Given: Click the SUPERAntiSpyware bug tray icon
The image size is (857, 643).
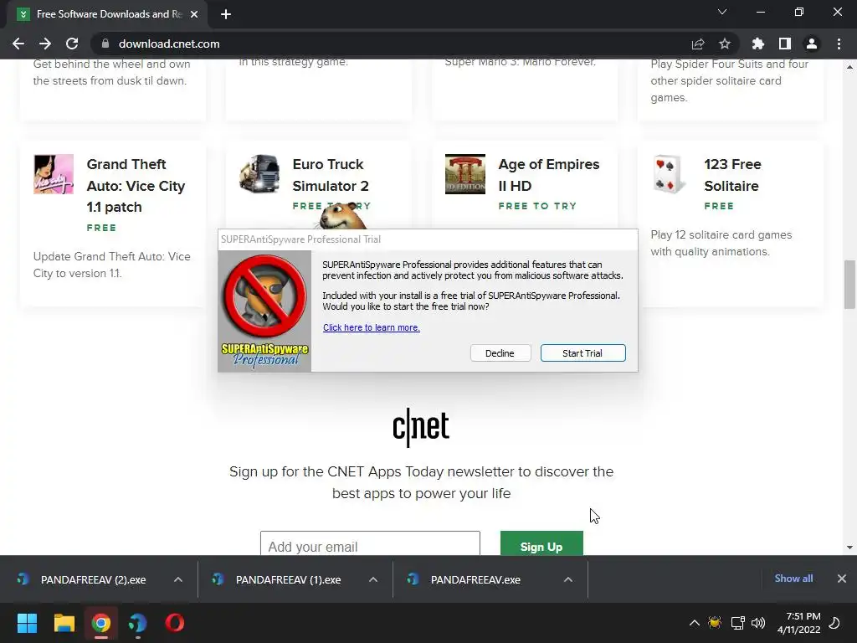Looking at the screenshot, I should [715, 623].
